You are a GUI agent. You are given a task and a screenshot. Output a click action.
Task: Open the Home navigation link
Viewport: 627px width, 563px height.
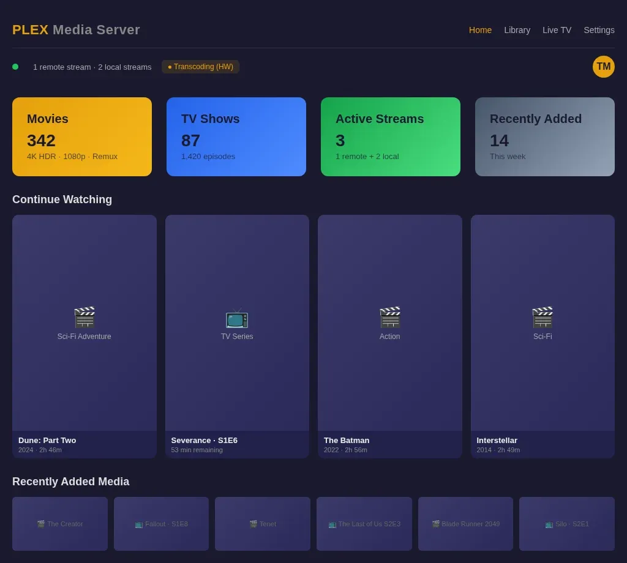pos(480,30)
